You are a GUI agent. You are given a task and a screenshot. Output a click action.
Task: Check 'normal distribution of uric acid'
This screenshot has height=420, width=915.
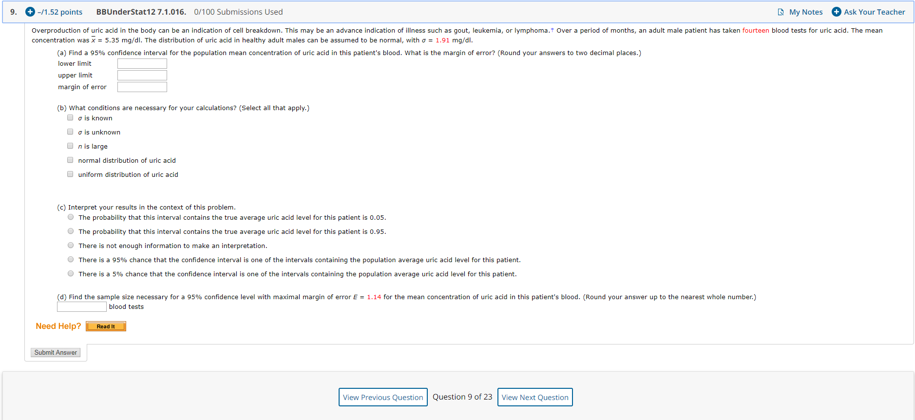coord(70,160)
